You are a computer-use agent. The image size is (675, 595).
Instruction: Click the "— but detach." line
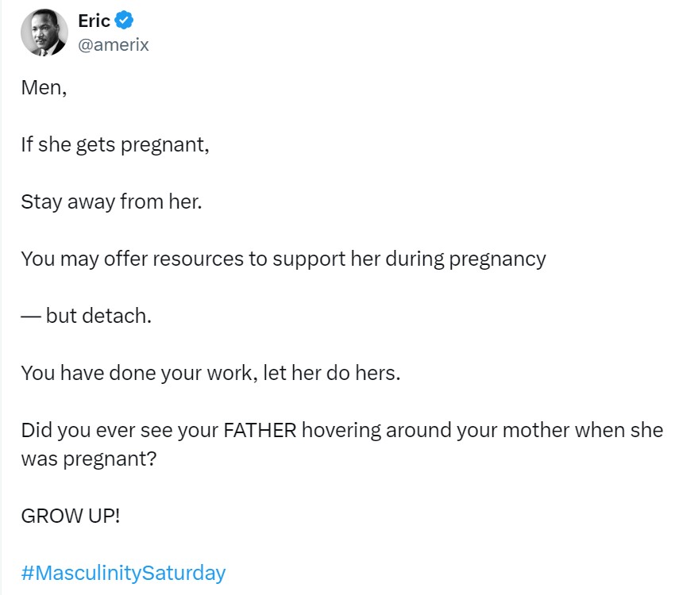click(86, 316)
